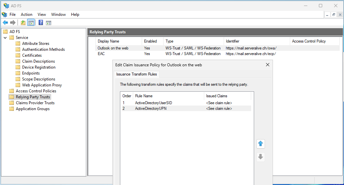
Task: Open Device Registration in the tree
Action: click(x=39, y=67)
